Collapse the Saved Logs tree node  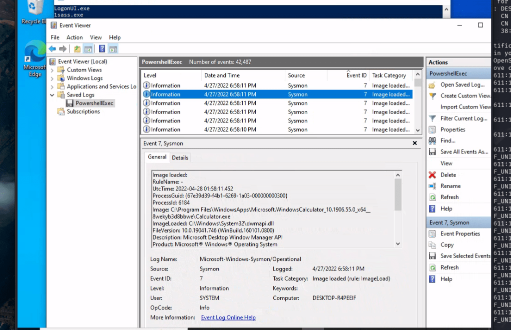coord(51,94)
